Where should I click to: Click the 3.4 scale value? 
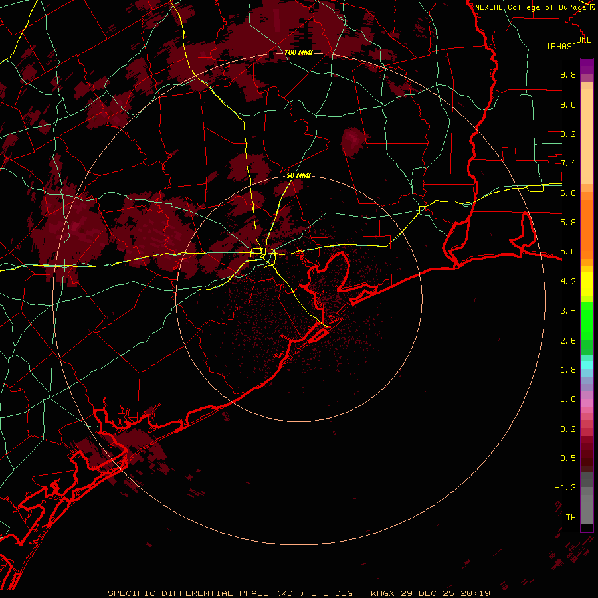coord(568,311)
